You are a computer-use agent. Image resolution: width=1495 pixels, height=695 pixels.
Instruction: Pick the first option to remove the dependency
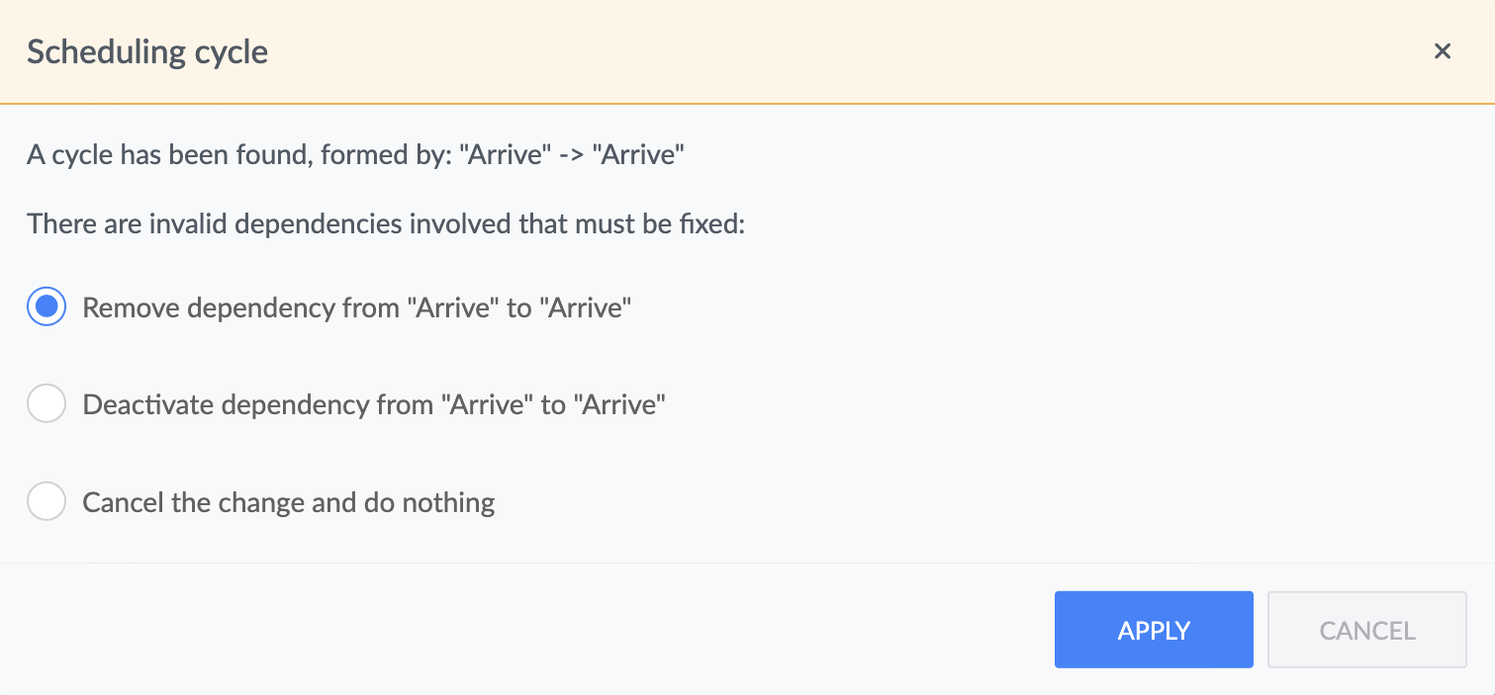tap(47, 307)
